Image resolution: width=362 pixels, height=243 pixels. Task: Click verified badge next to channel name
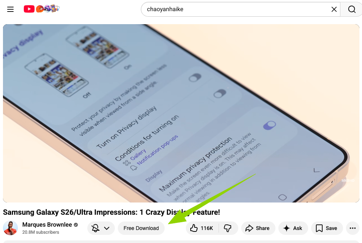click(x=76, y=224)
